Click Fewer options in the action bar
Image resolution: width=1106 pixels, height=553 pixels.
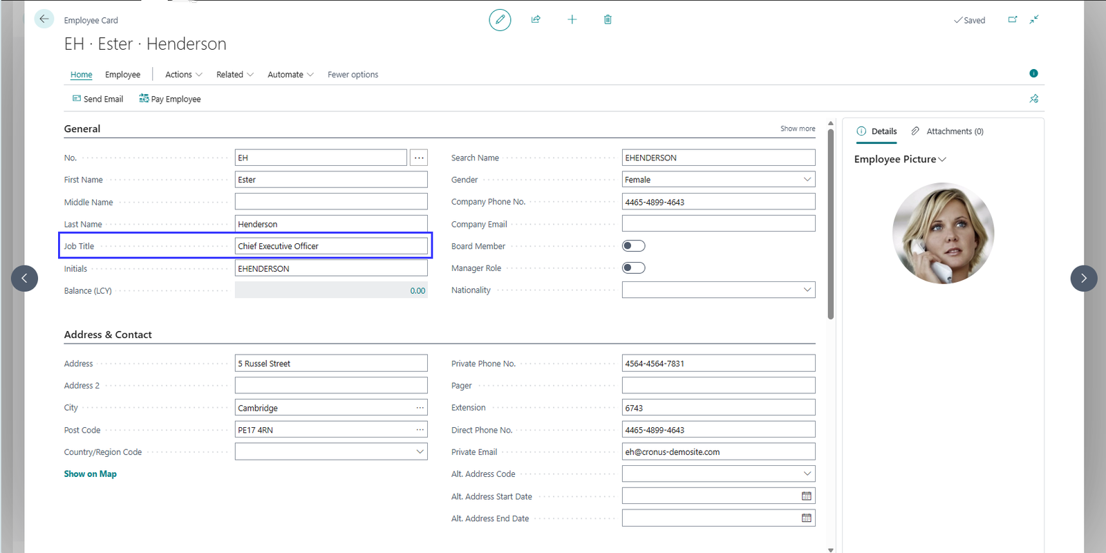pos(353,75)
